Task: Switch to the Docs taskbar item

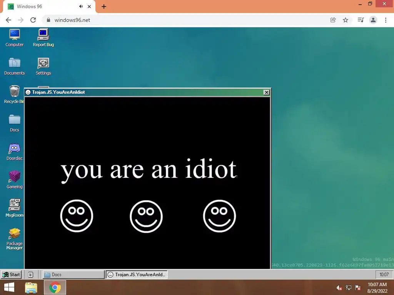Action: tap(73, 274)
